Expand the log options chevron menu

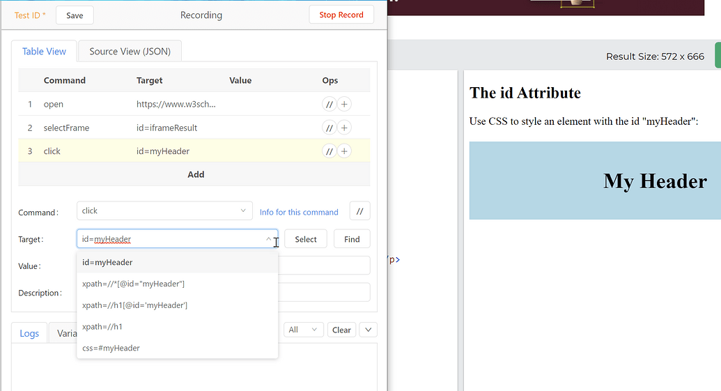pos(369,330)
